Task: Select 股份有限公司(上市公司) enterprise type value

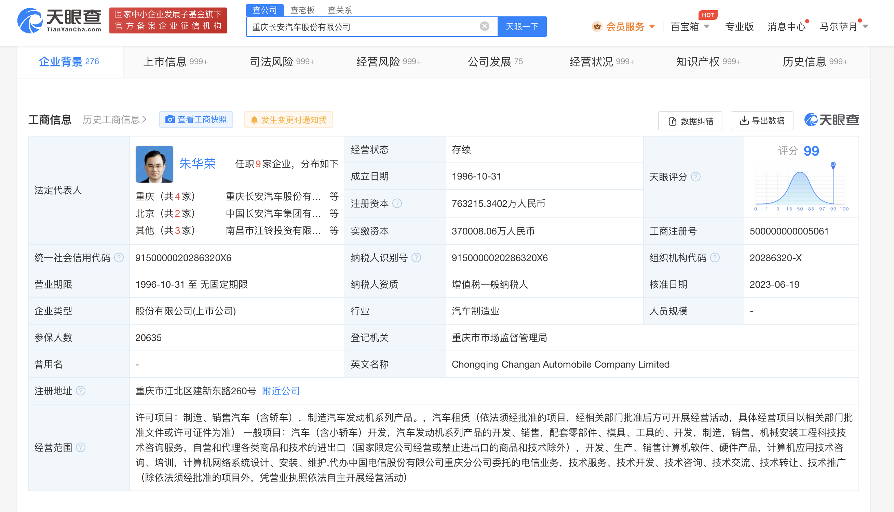Action: coord(186,311)
